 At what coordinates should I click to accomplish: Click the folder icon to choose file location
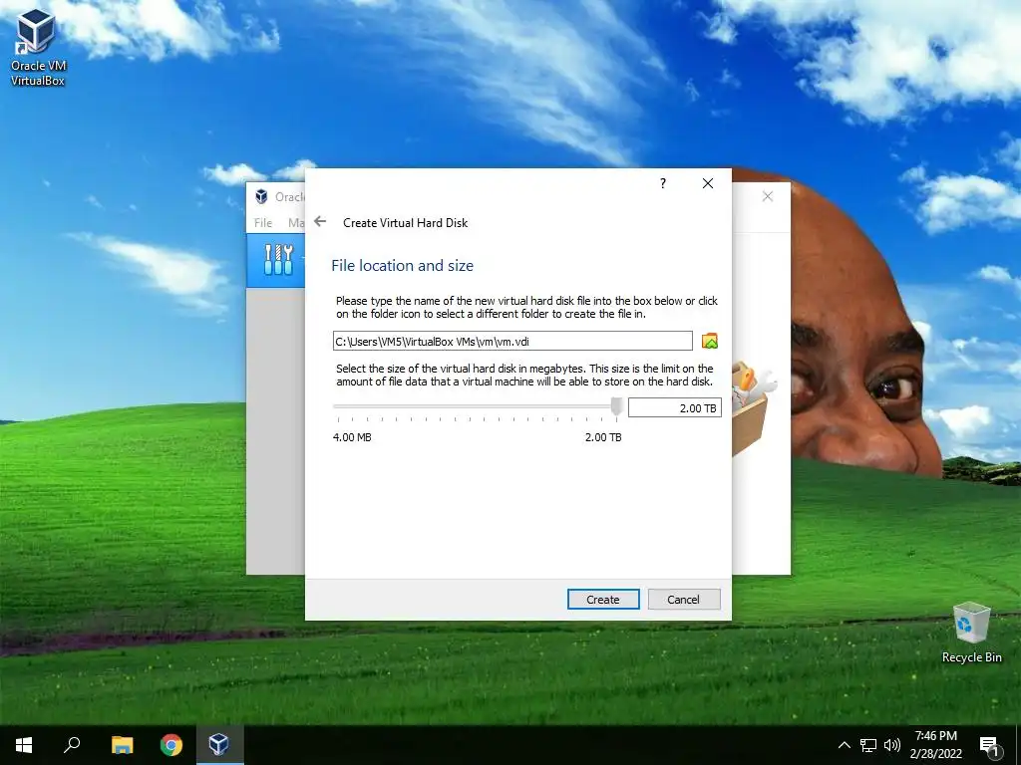[x=710, y=341]
